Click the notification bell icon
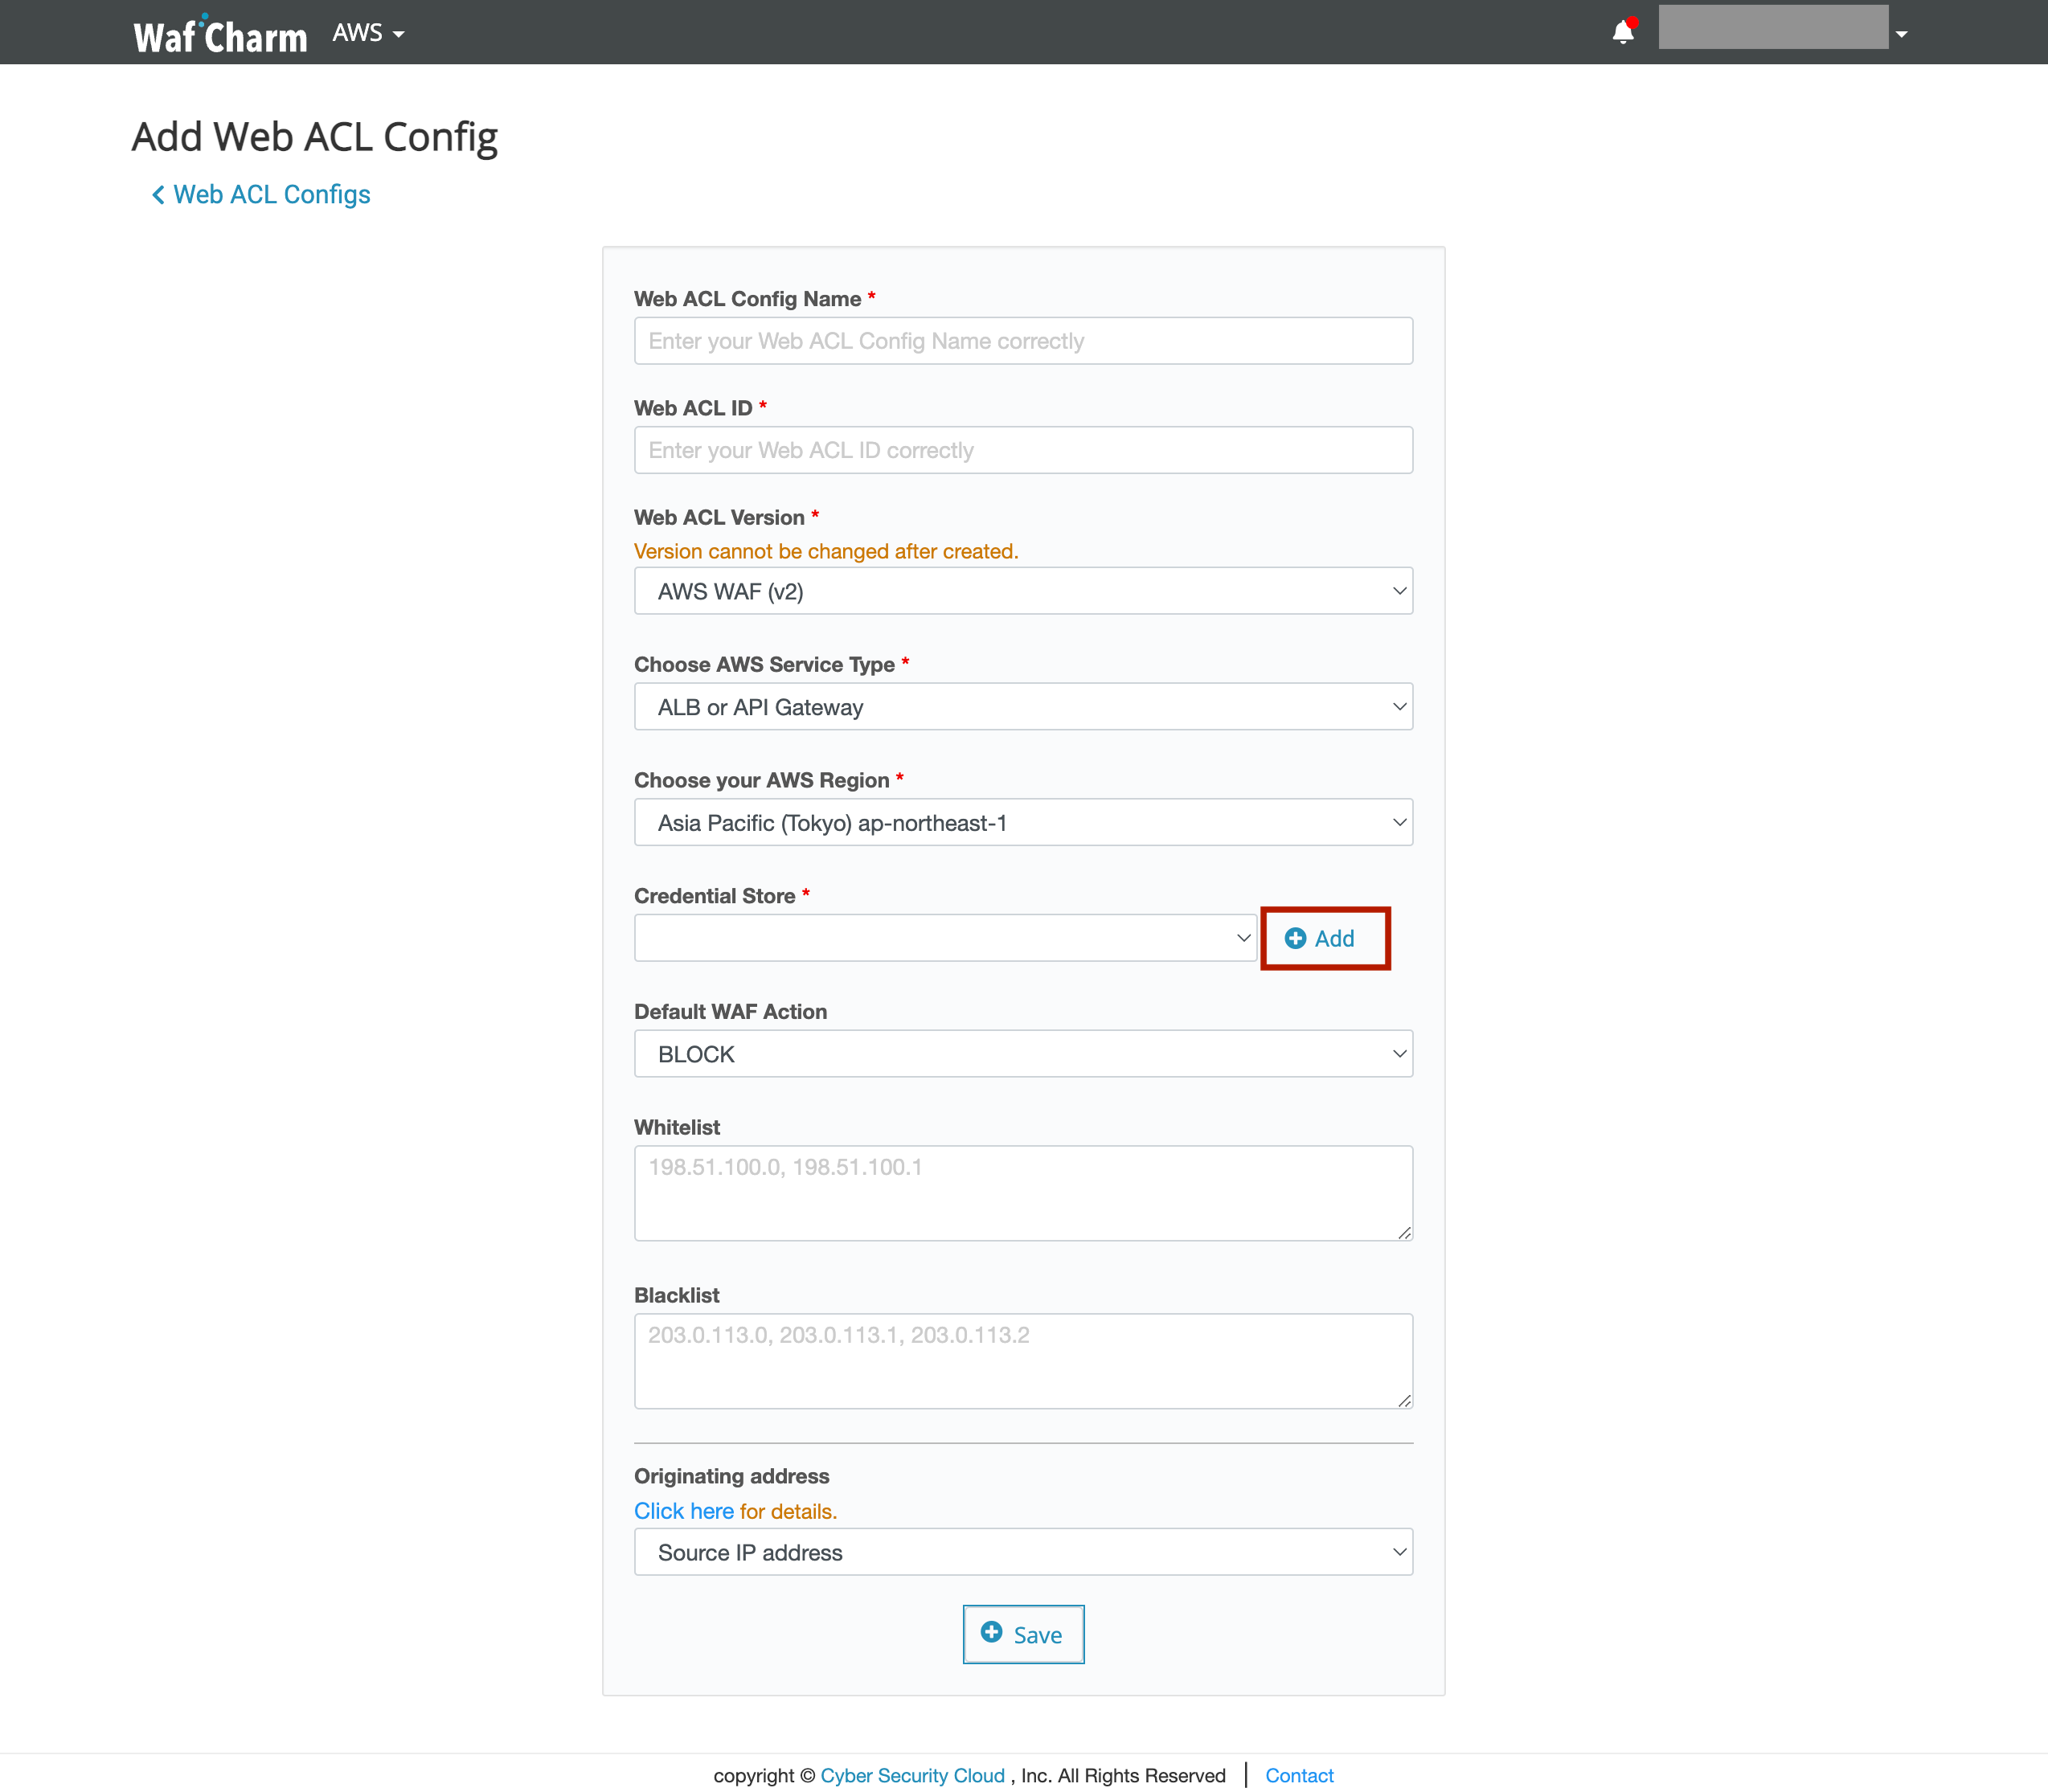The width and height of the screenshot is (2048, 1792). (1622, 33)
